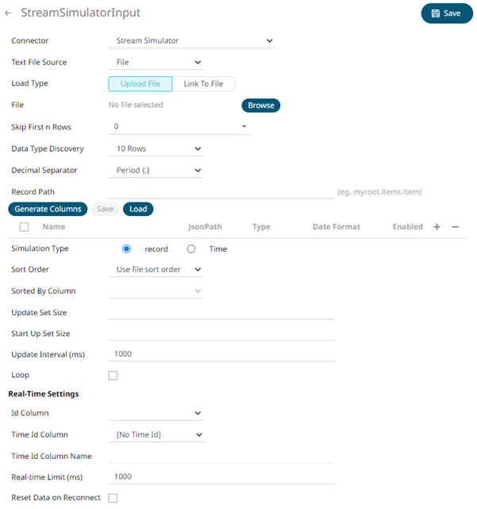Click the minus icon to remove column

click(x=456, y=227)
